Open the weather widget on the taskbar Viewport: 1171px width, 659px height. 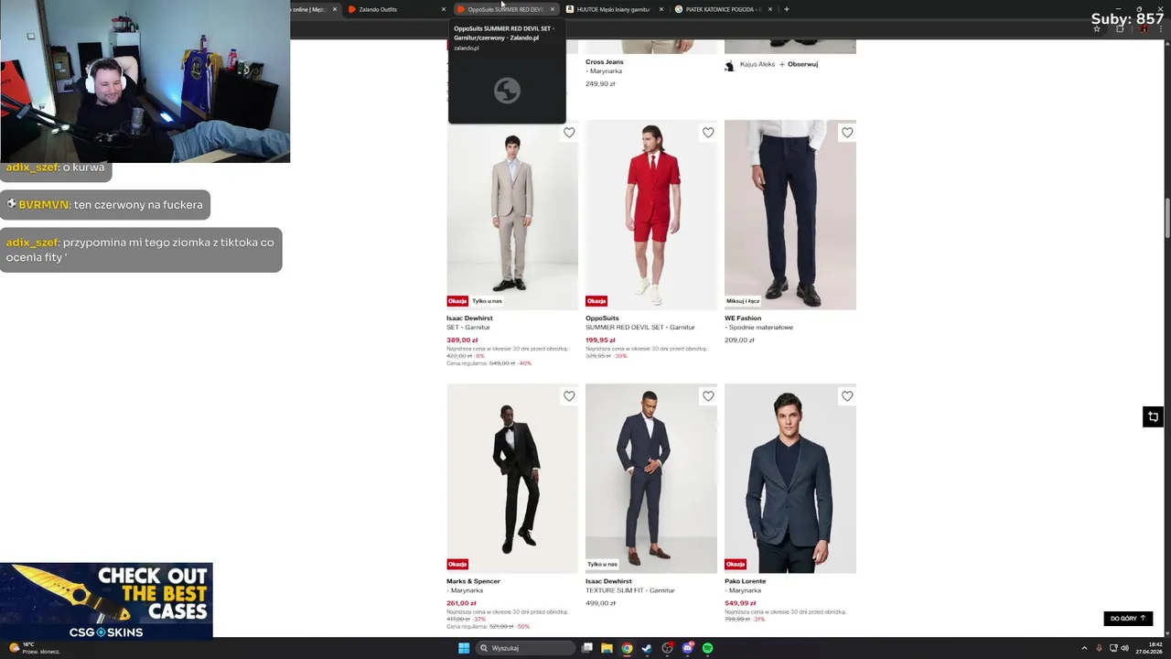tap(35, 648)
